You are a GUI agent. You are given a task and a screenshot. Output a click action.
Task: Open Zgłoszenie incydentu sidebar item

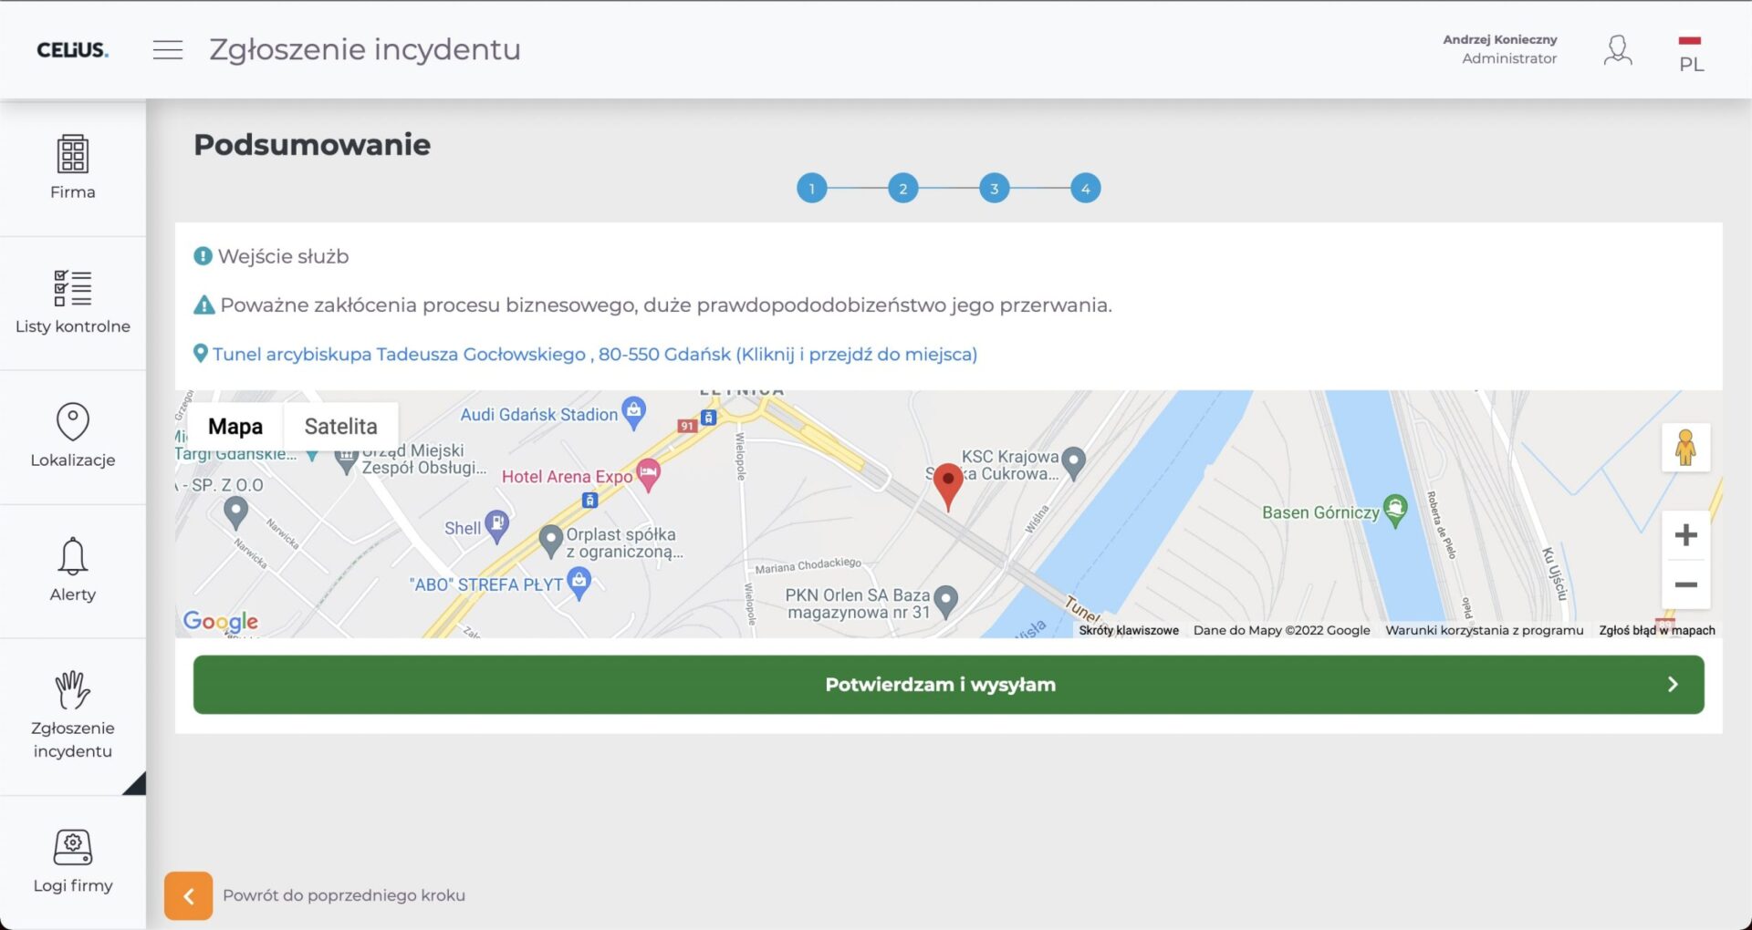[72, 716]
